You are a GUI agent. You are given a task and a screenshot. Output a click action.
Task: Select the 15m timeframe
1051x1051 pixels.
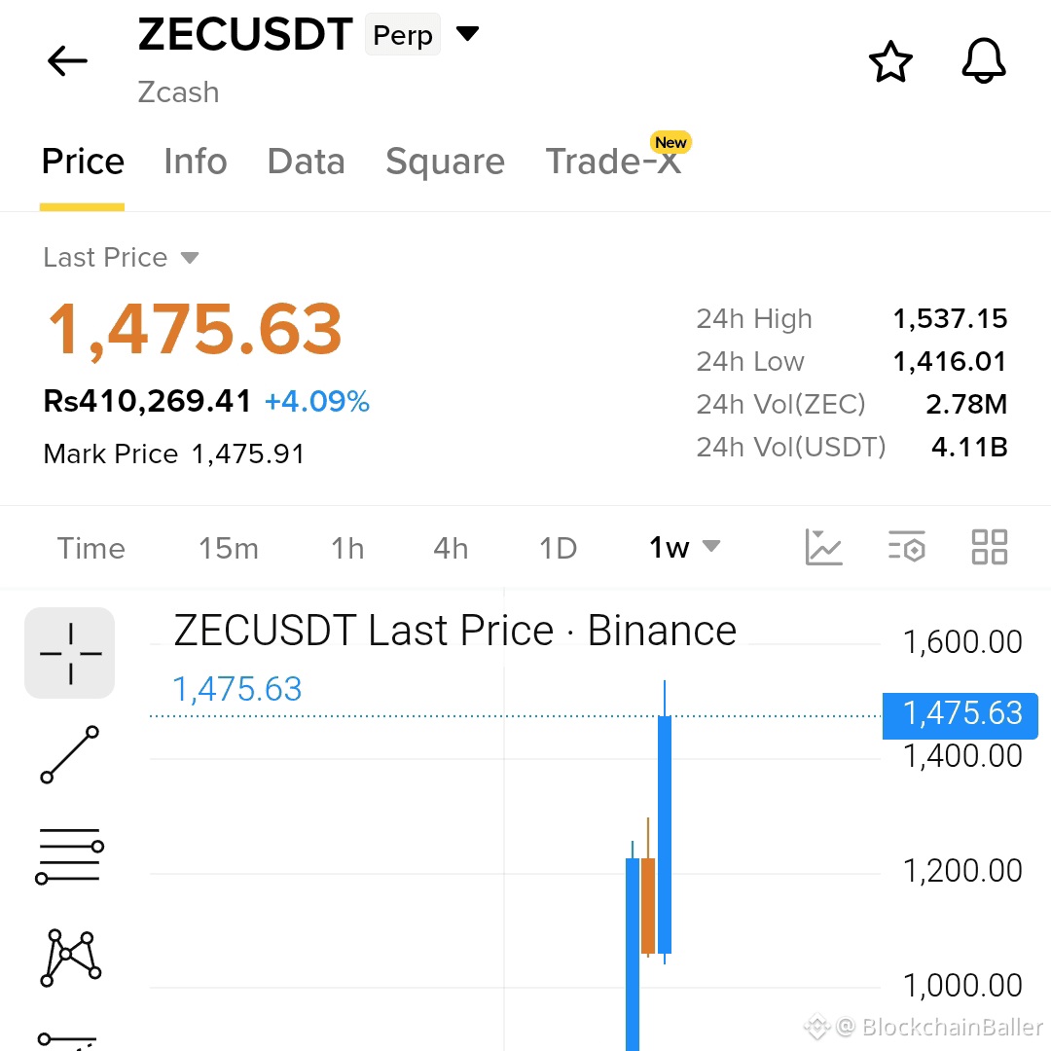coord(229,548)
